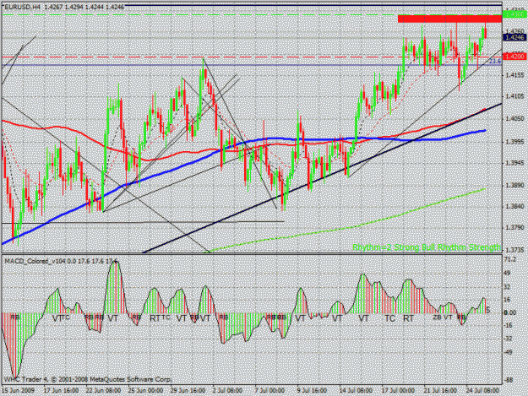The height and width of the screenshot is (396, 528).
Task: Click the 1.3790 price axis value
Action: (x=514, y=228)
